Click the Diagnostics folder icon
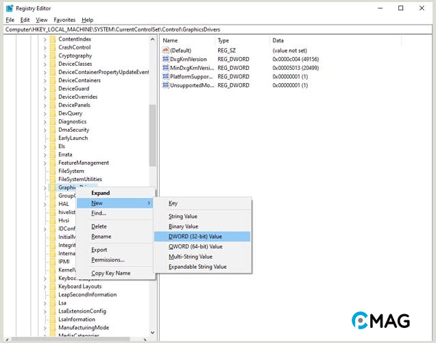Viewport: 436px width, 343px height. tap(53, 121)
